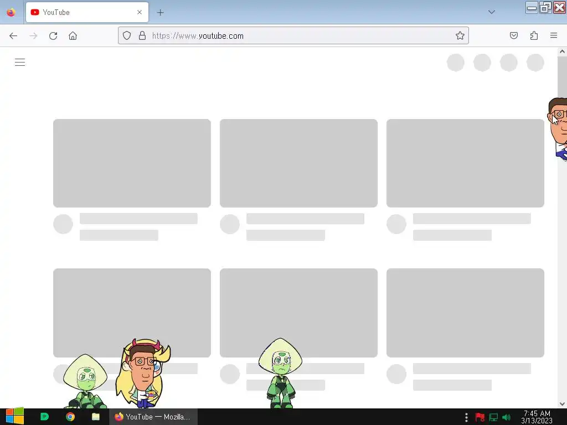567x425 pixels.
Task: Show hidden system tray icons
Action: click(466, 417)
